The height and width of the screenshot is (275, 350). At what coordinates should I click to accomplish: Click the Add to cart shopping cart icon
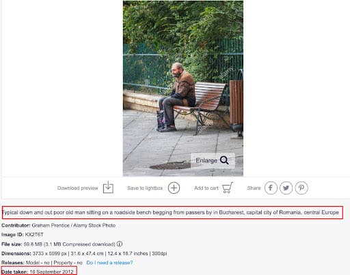[228, 188]
